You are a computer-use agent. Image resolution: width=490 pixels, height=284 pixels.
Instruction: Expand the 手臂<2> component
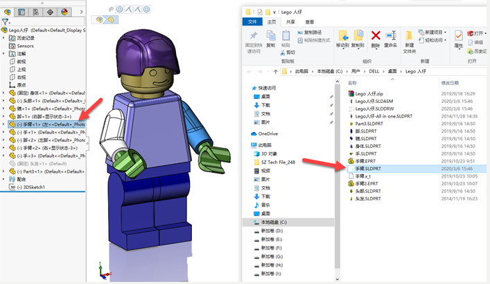click(3, 148)
